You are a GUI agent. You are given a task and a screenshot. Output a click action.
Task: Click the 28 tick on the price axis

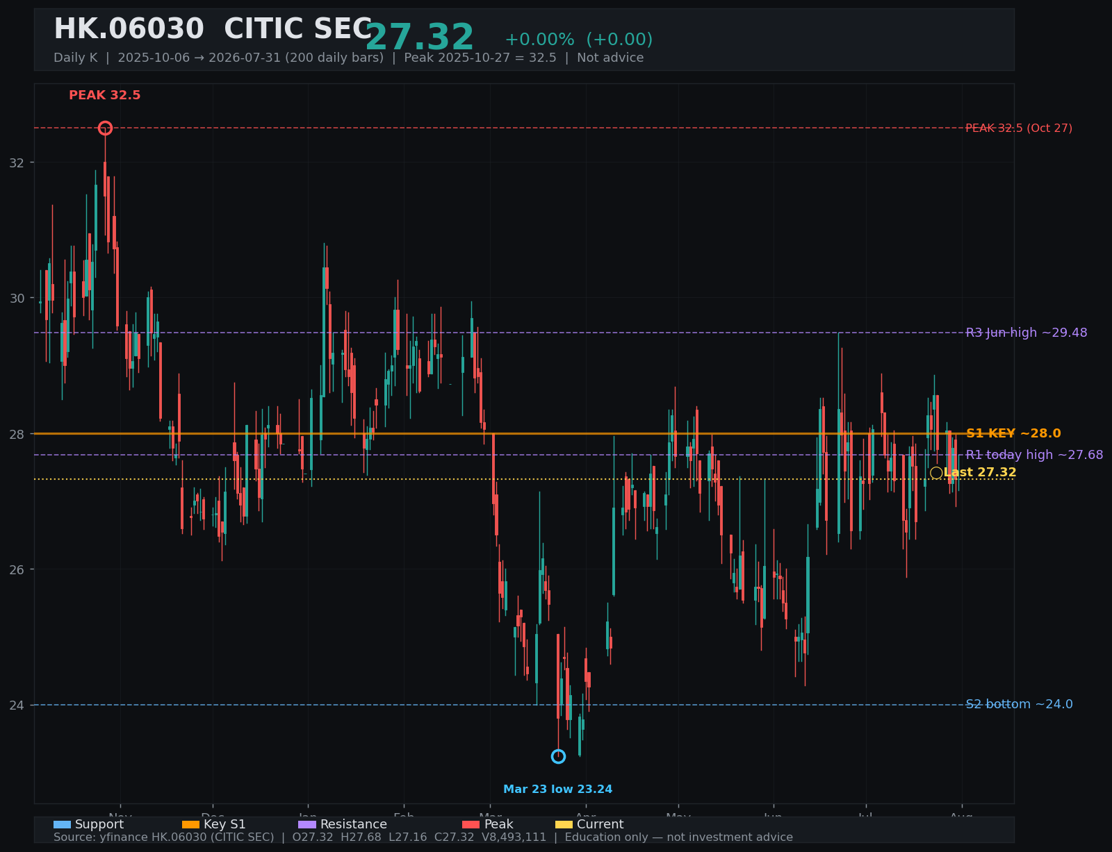16,434
